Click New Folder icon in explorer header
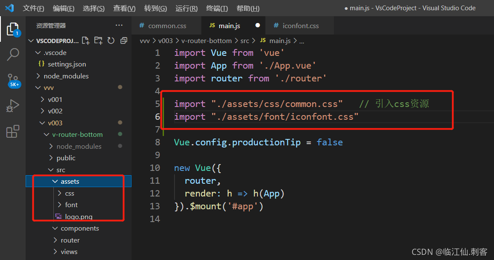The image size is (494, 260). click(x=98, y=40)
